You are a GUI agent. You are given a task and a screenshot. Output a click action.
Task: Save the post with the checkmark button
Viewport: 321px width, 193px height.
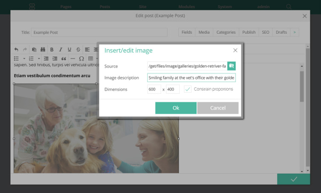click(294, 179)
